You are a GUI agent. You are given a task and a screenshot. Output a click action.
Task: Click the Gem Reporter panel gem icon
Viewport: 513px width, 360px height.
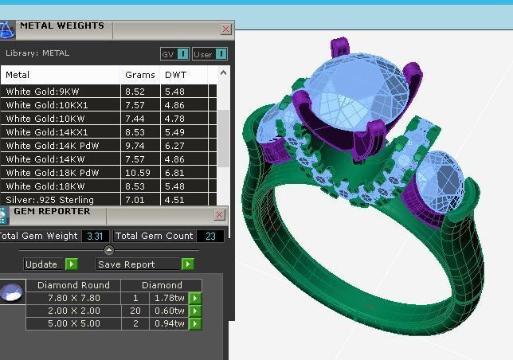(x=3, y=215)
